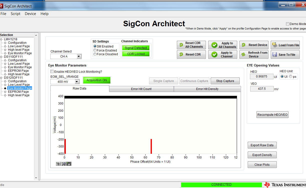Open DS125DF111 Configuration page
The width and height of the screenshot is (306, 188).
pyautogui.click(x=17, y=81)
